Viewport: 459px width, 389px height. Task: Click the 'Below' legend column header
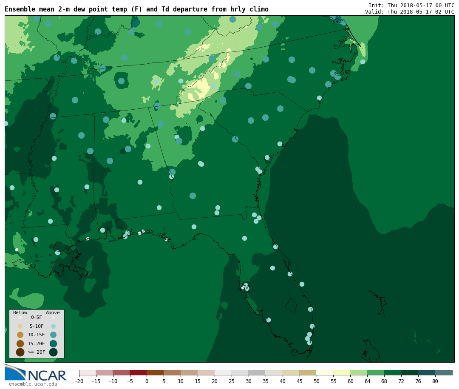[20, 312]
